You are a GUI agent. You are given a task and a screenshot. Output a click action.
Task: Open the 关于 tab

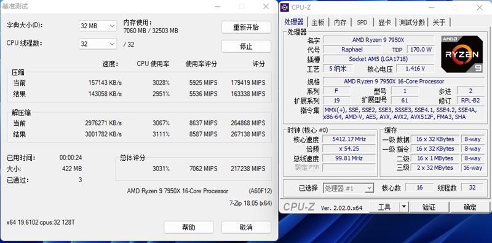point(439,22)
